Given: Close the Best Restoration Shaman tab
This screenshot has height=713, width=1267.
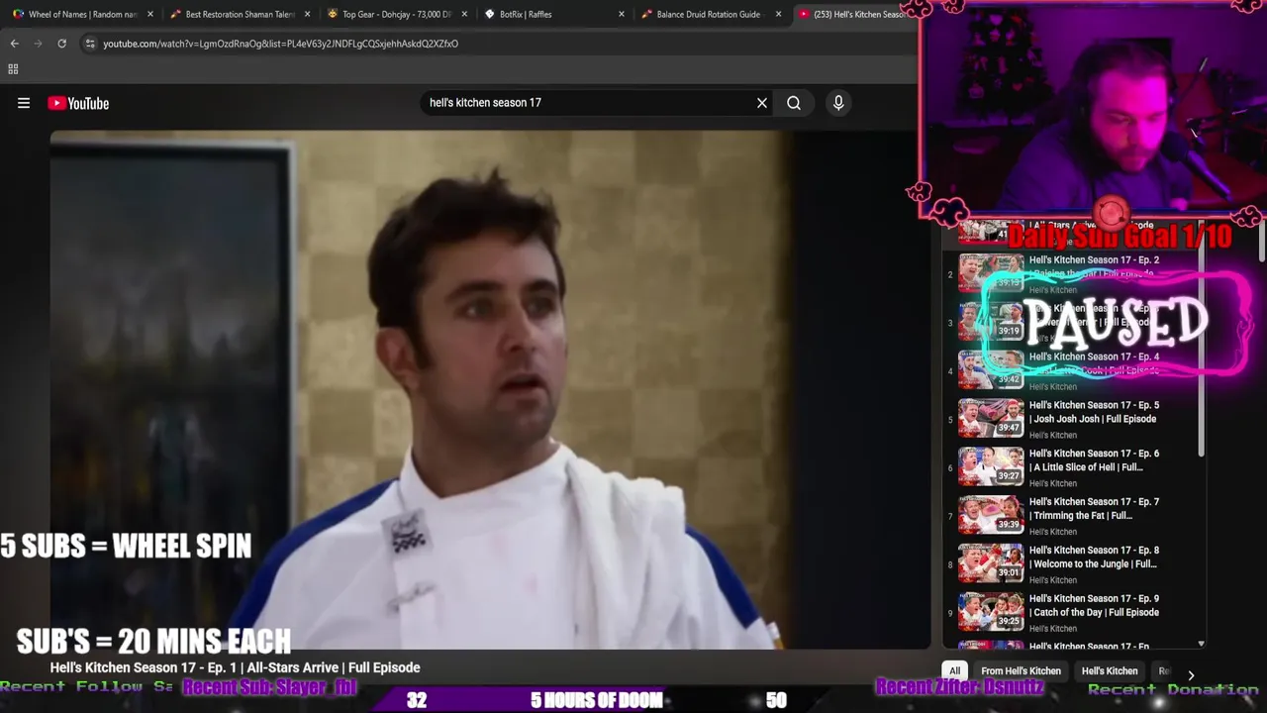Looking at the screenshot, I should [308, 15].
